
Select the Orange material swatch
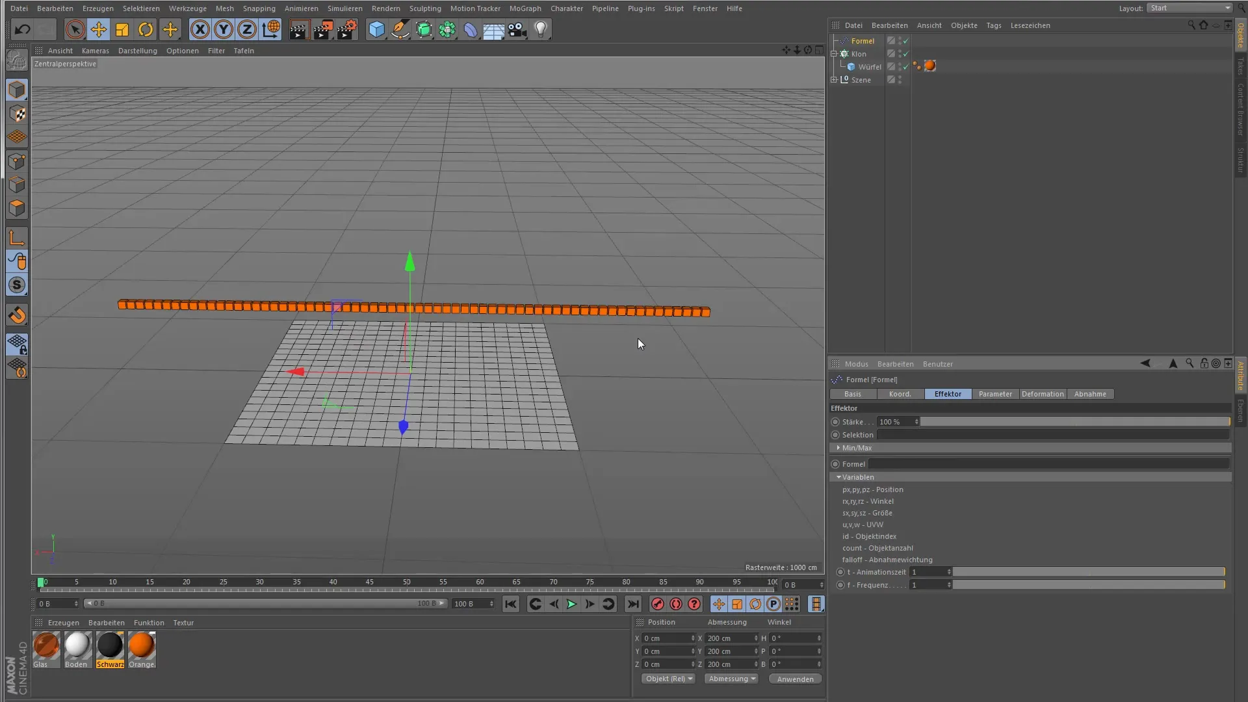pyautogui.click(x=142, y=645)
